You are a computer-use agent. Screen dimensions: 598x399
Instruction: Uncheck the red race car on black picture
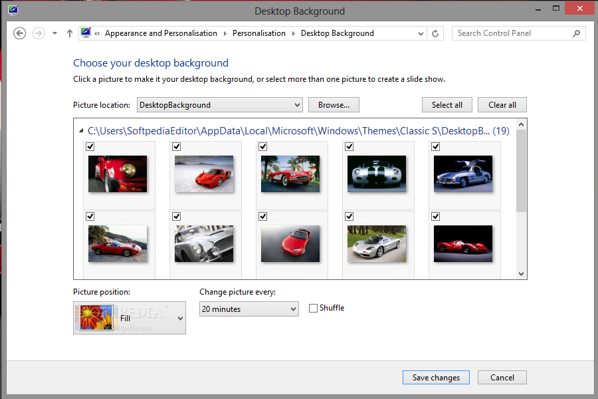[x=435, y=217]
